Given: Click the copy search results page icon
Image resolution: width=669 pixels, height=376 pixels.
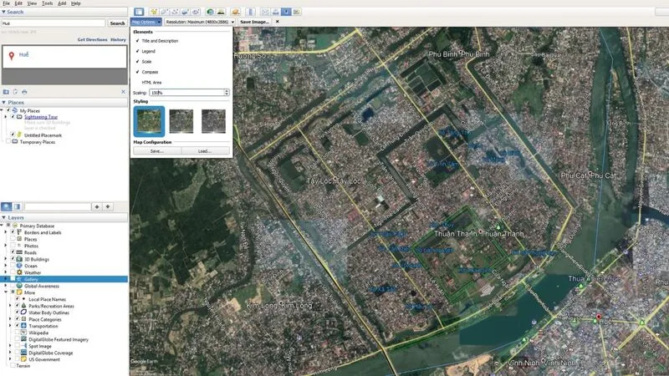Looking at the screenshot, I should coord(15,92).
